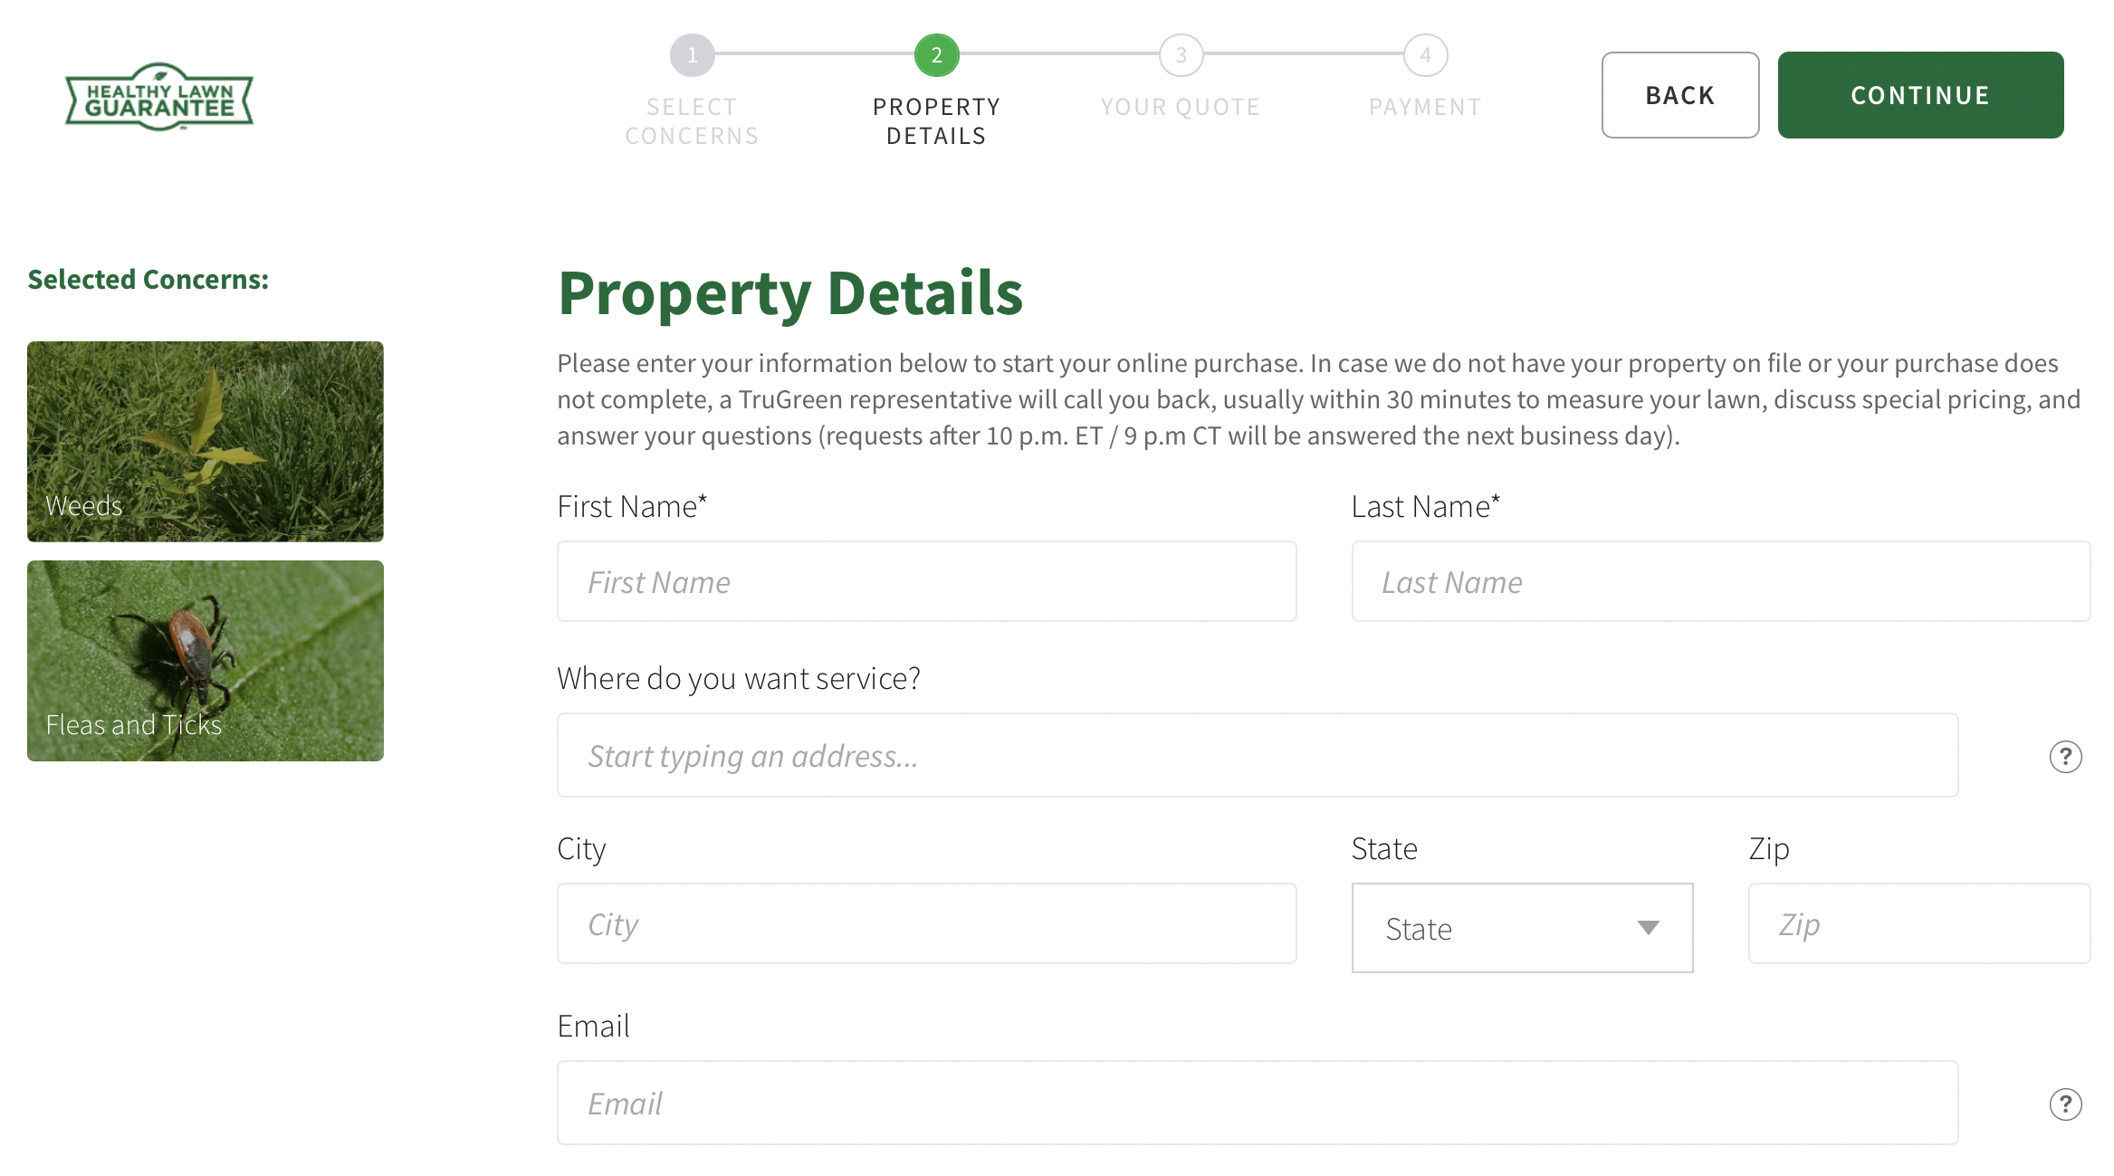Go to the Select Concerns step
Image resolution: width=2114 pixels, height=1176 pixels.
(x=692, y=121)
